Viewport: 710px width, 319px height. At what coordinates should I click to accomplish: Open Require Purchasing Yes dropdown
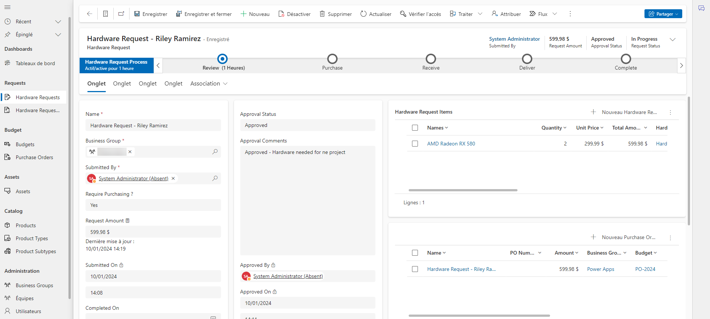[153, 205]
